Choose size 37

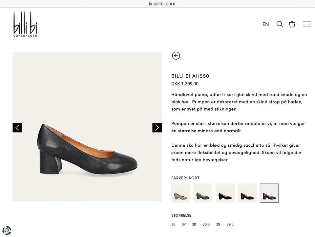(184, 225)
